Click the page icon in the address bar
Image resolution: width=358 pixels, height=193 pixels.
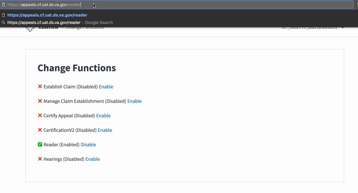click(4, 5)
